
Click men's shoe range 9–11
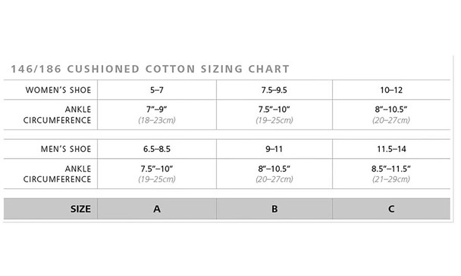click(274, 149)
